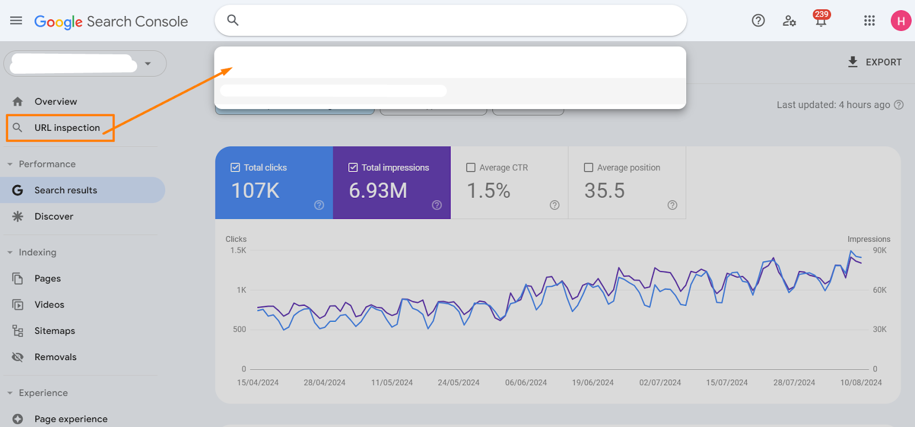This screenshot has width=915, height=427.
Task: Uncheck the Total impressions checkbox
Action: tap(353, 167)
